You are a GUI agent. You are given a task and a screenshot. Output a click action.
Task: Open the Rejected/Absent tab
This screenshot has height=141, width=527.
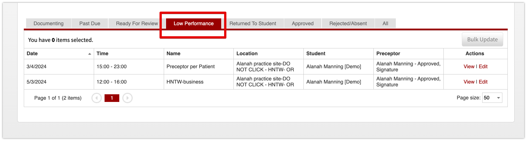(348, 24)
